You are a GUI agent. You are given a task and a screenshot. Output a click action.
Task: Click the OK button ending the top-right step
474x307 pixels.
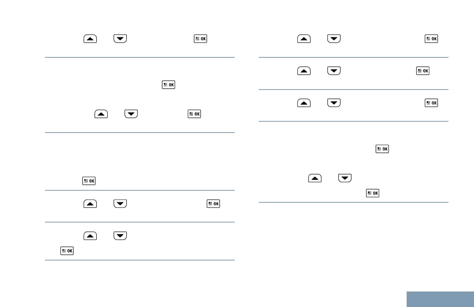tap(431, 39)
